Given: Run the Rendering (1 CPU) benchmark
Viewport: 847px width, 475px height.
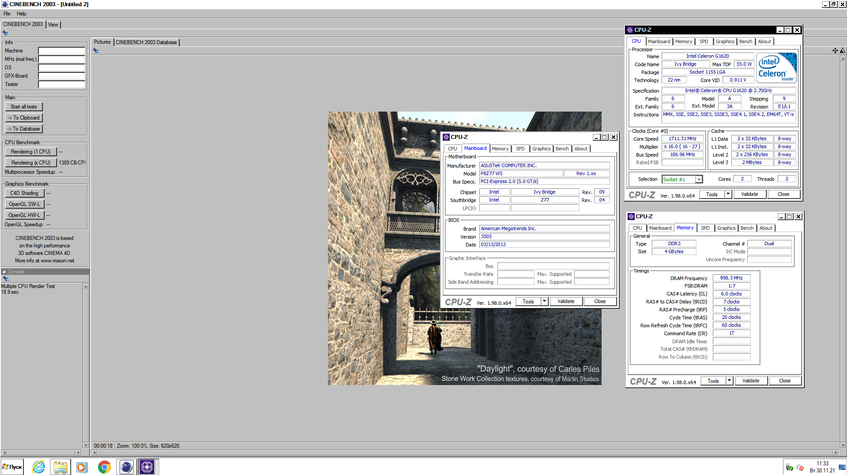Looking at the screenshot, I should coord(31,152).
